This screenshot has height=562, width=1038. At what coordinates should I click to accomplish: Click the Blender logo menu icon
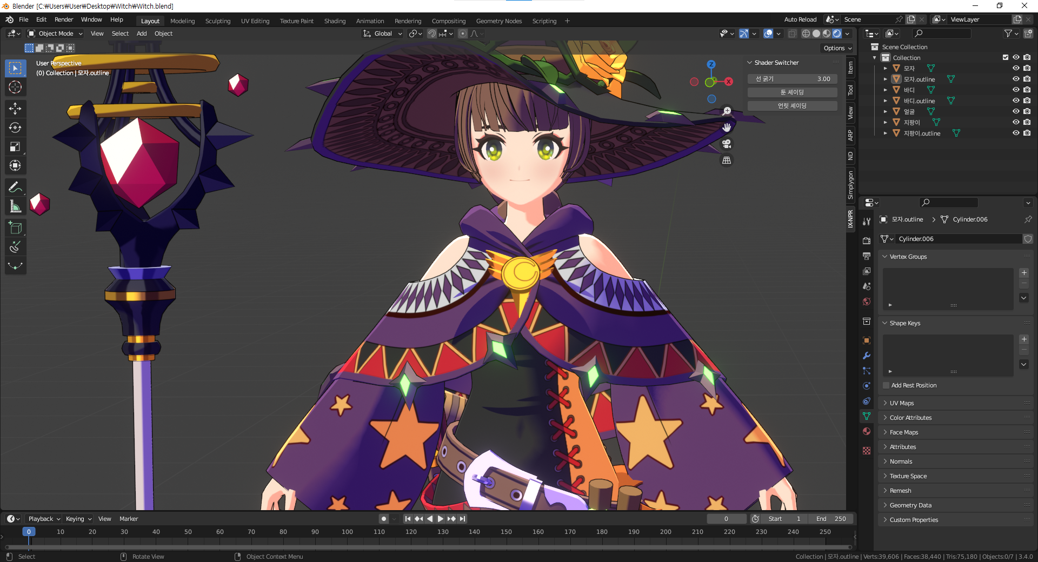(x=9, y=19)
